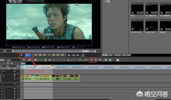Image resolution: width=171 pixels, height=100 pixels.
Task: Fast forward using the double-right arrows
Action: pyautogui.click(x=58, y=55)
